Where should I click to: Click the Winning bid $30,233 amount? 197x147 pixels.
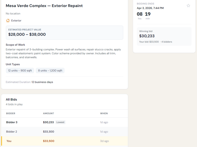pyautogui.click(x=147, y=36)
